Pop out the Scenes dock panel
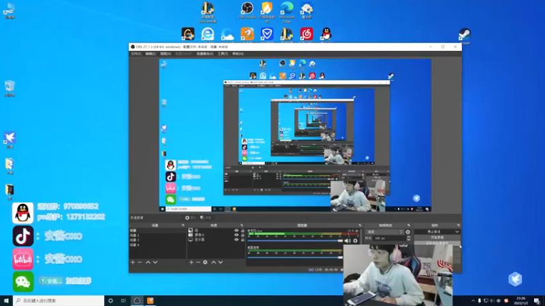 point(183,225)
